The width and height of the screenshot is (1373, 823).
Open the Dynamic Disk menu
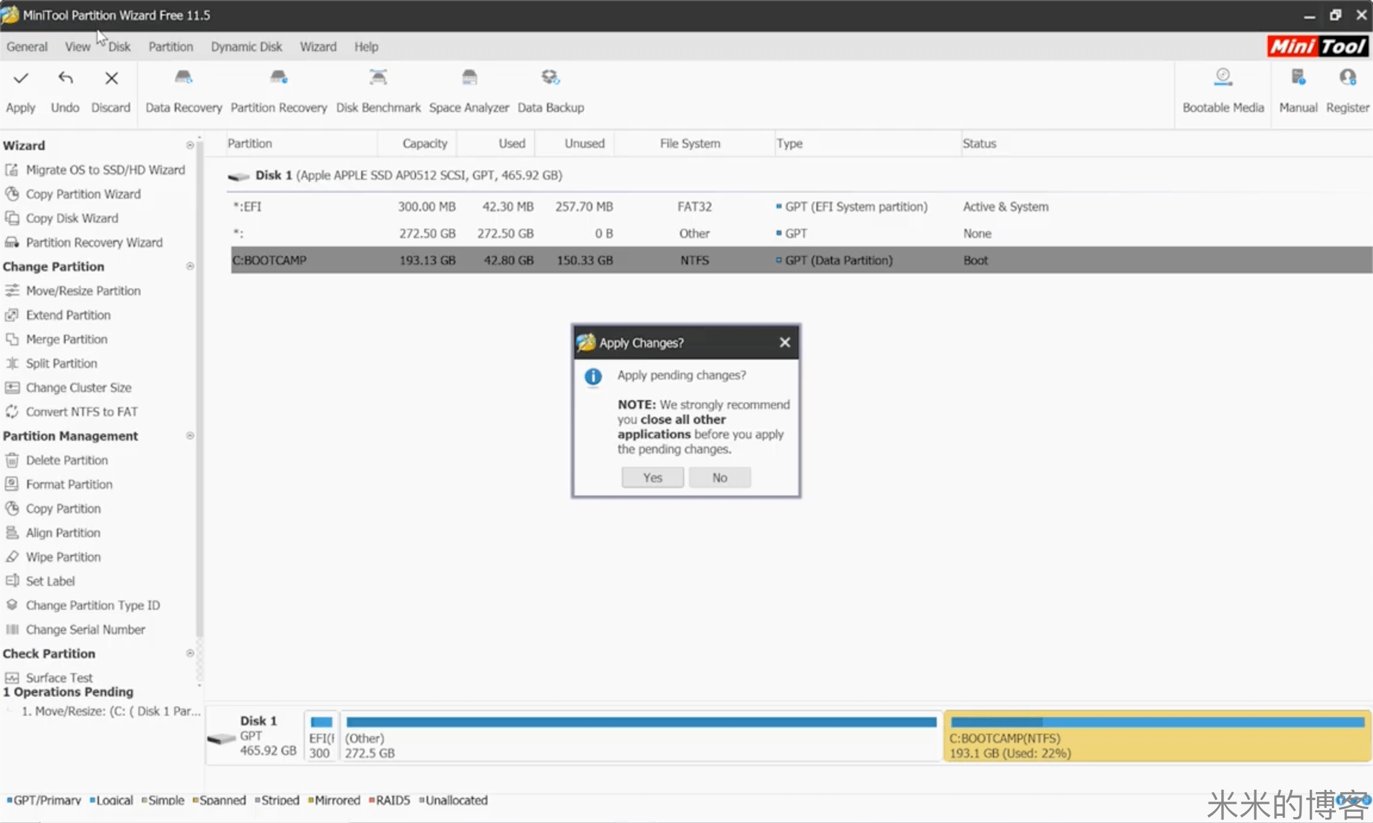(x=246, y=46)
